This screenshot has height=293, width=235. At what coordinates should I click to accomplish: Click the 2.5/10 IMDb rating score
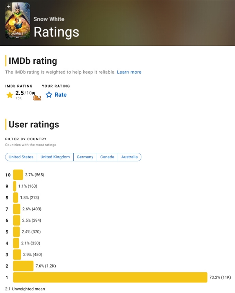point(23,93)
